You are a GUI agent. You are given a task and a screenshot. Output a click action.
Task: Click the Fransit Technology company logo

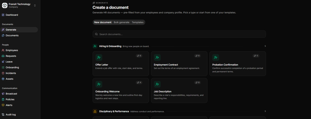(x=5, y=5)
